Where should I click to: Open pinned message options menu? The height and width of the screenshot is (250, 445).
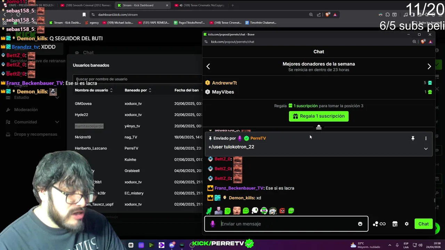pos(426,138)
